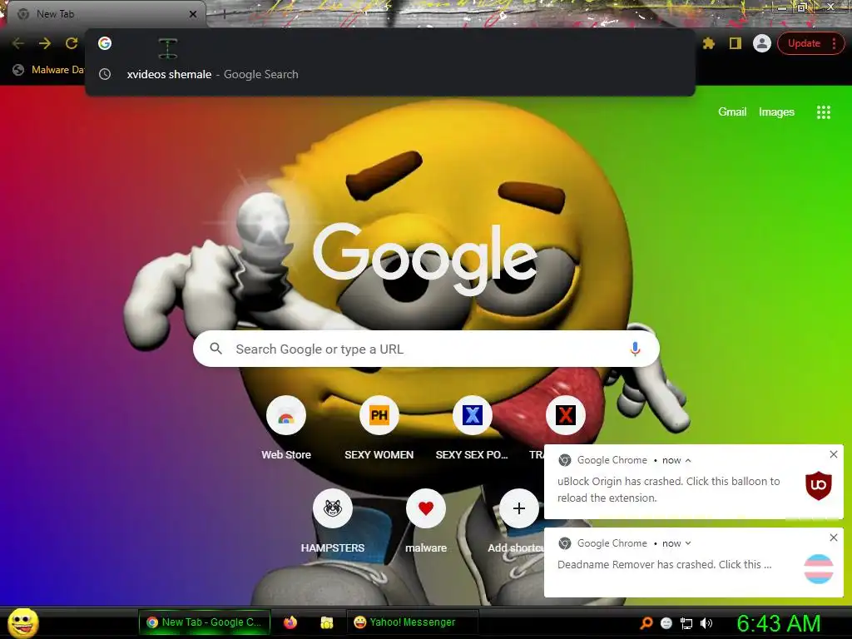
Task: Collapse the uBlock Origin notification chevron
Action: point(688,460)
